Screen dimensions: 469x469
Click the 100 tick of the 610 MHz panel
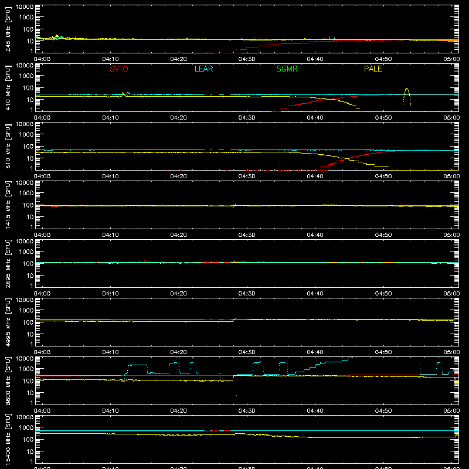pyautogui.click(x=28, y=147)
